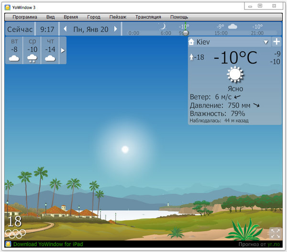Open the Kiev location dropdown arrow
Viewport: 287px width, 252px height.
(x=266, y=42)
